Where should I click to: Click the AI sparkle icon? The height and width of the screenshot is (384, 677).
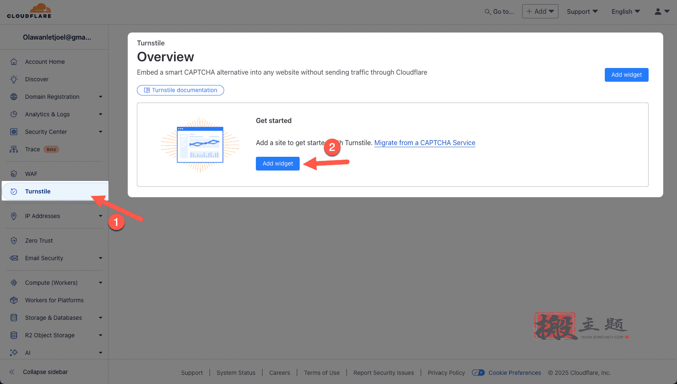(x=14, y=353)
